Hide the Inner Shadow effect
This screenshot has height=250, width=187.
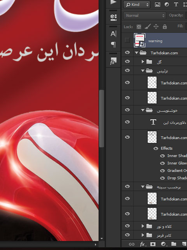(x=162, y=156)
